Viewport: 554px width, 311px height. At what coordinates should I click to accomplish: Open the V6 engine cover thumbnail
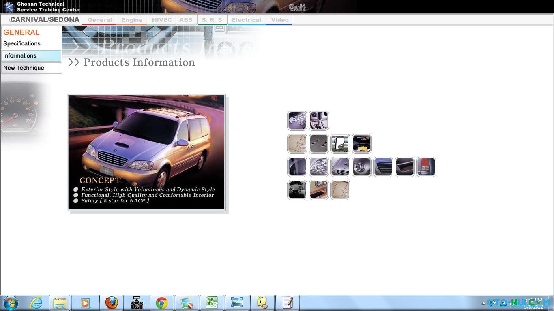[x=297, y=121]
